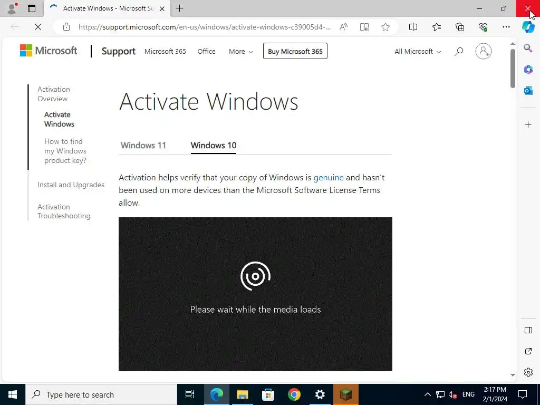Open How to find my Windows product key
This screenshot has width=540, height=405.
coord(65,151)
